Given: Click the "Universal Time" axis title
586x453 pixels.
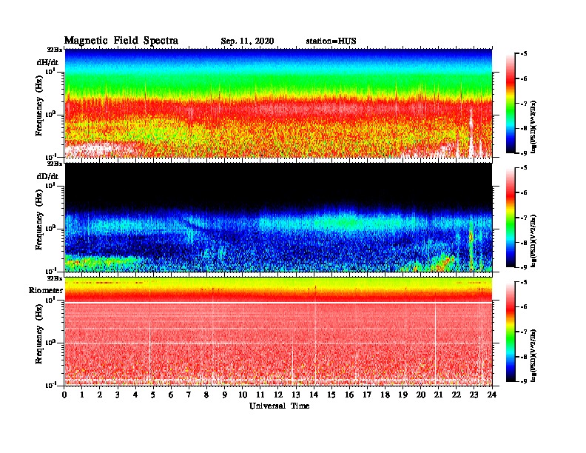Looking at the screenshot, I should pyautogui.click(x=279, y=406).
